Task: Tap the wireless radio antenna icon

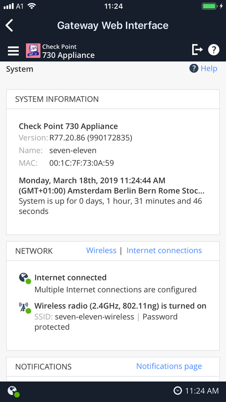Action: (25, 307)
